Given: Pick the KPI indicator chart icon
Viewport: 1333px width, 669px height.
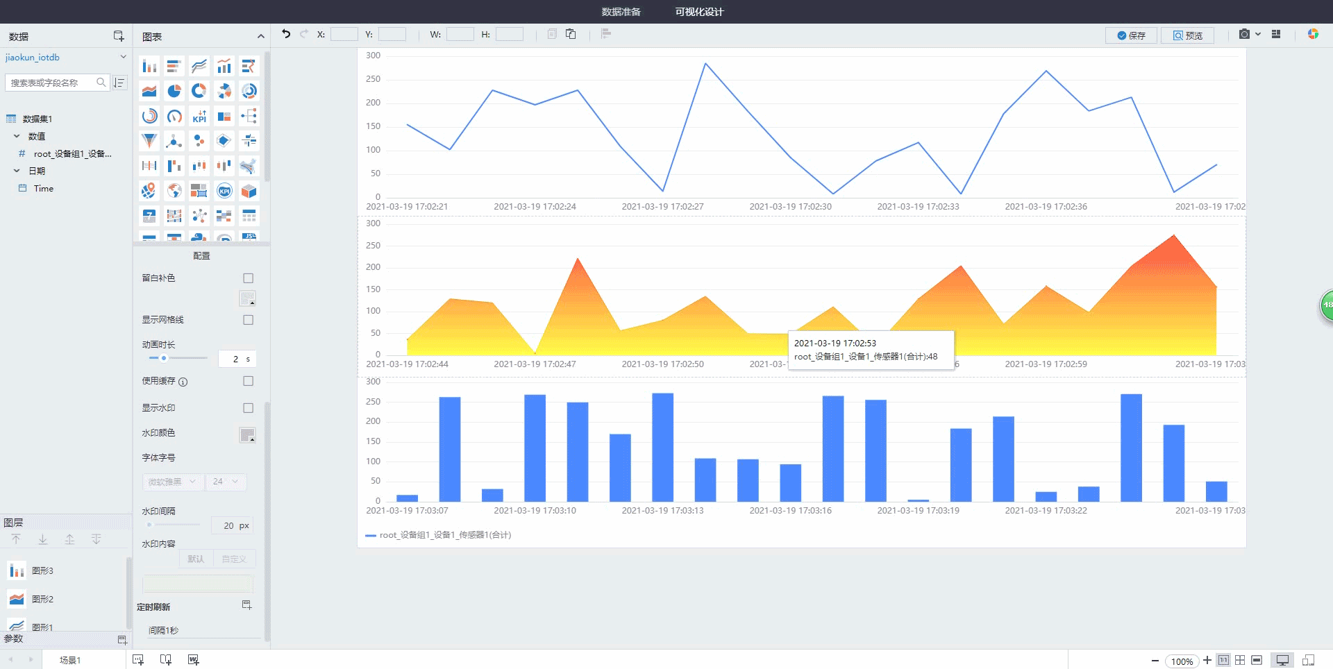Looking at the screenshot, I should [x=199, y=116].
